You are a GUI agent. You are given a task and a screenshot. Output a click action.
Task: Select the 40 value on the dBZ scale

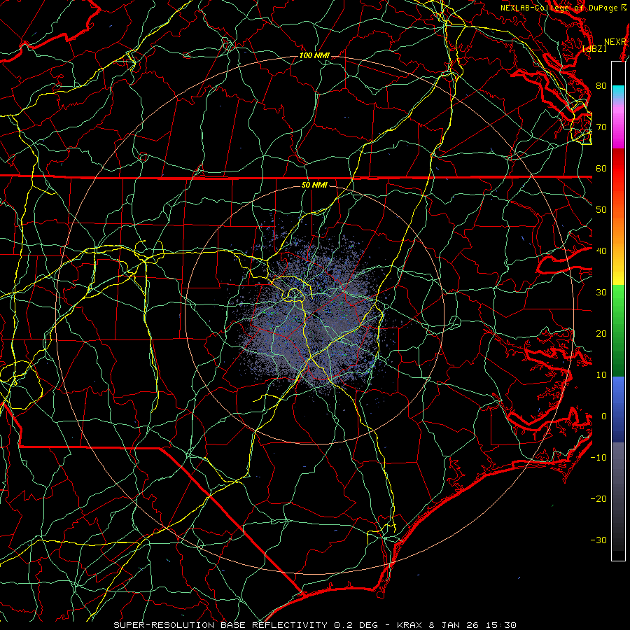point(601,251)
